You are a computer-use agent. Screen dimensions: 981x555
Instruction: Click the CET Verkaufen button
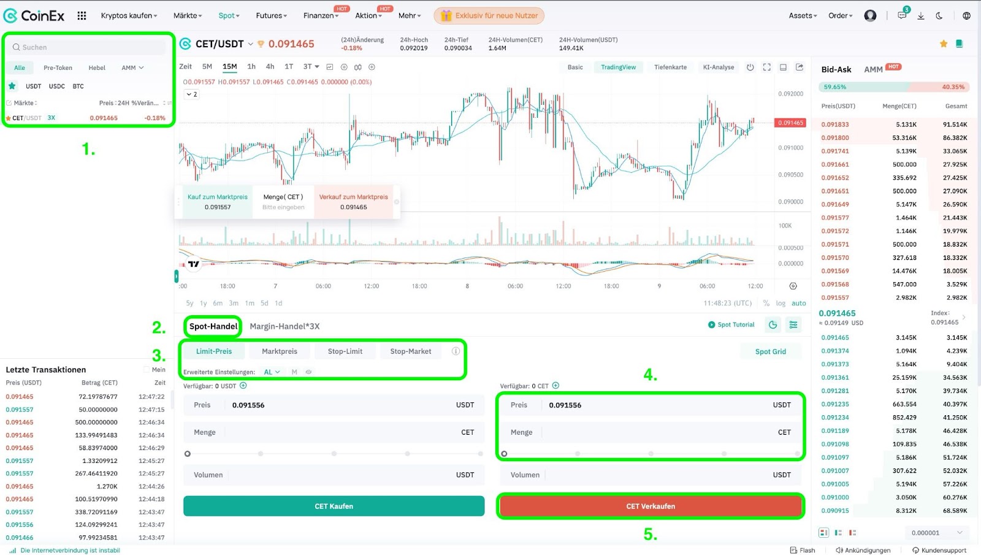pos(651,506)
